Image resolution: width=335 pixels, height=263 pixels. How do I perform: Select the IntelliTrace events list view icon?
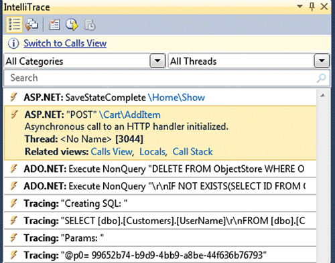pos(14,25)
